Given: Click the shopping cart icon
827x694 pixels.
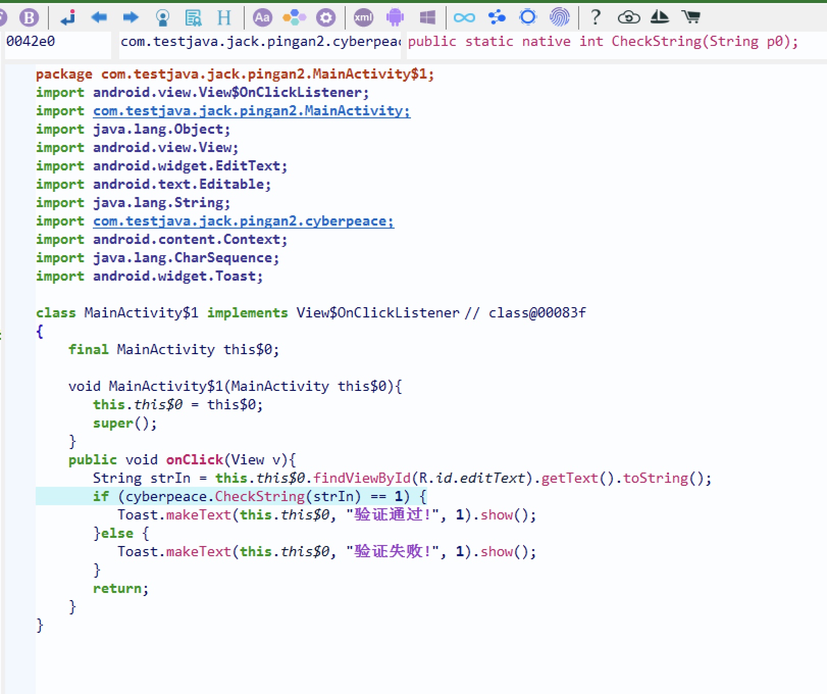Looking at the screenshot, I should (x=691, y=18).
